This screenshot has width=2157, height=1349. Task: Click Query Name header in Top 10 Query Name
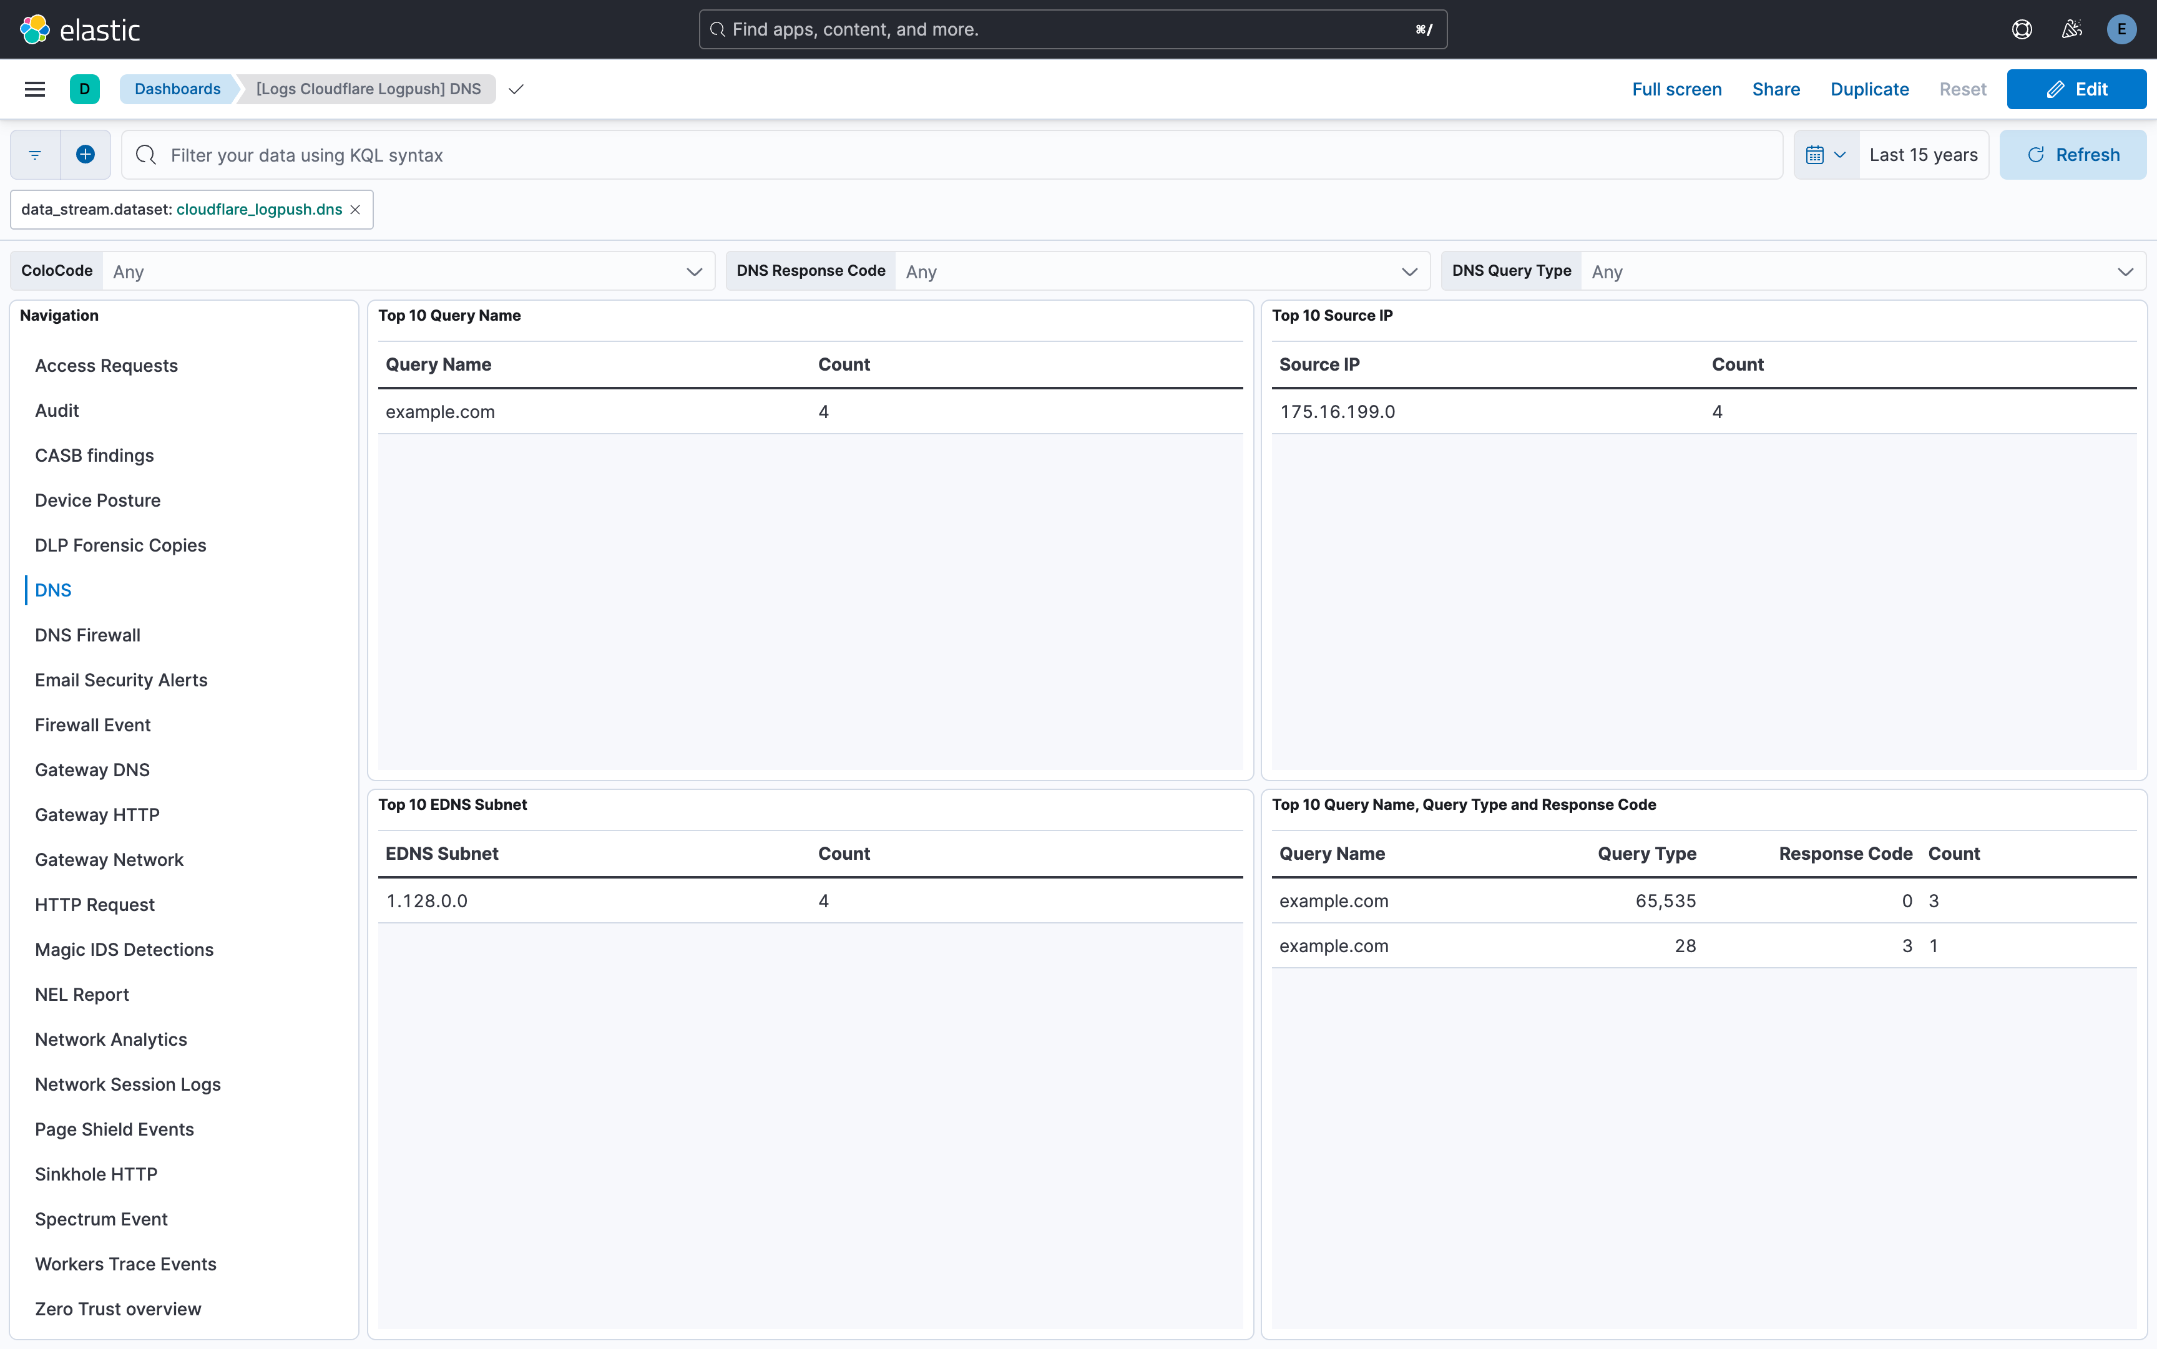pos(438,365)
